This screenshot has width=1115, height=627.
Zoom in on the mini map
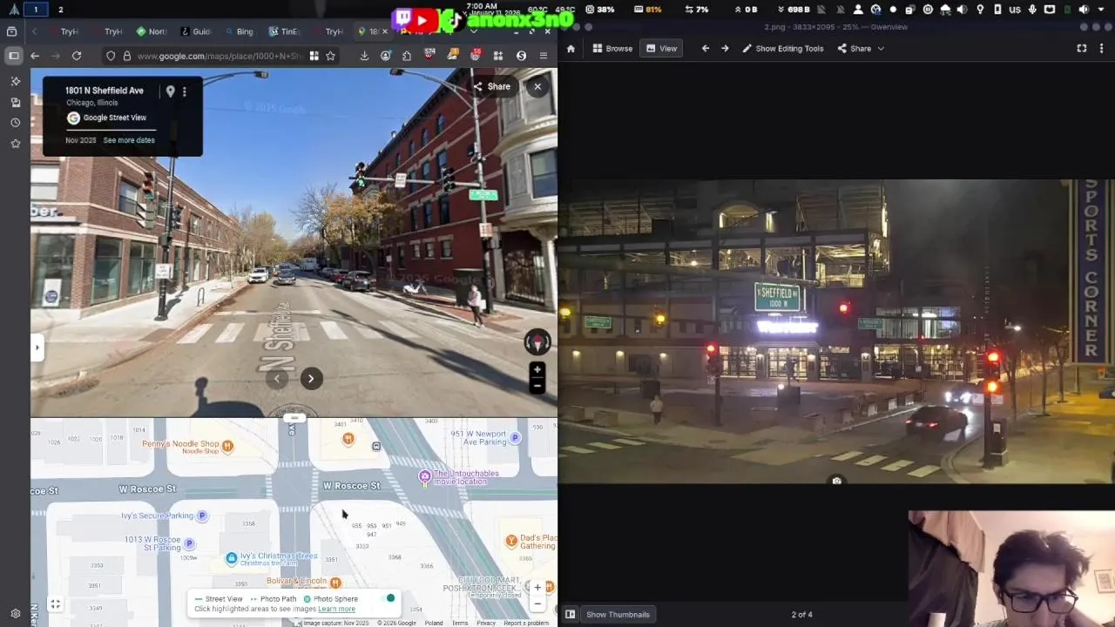(x=537, y=588)
